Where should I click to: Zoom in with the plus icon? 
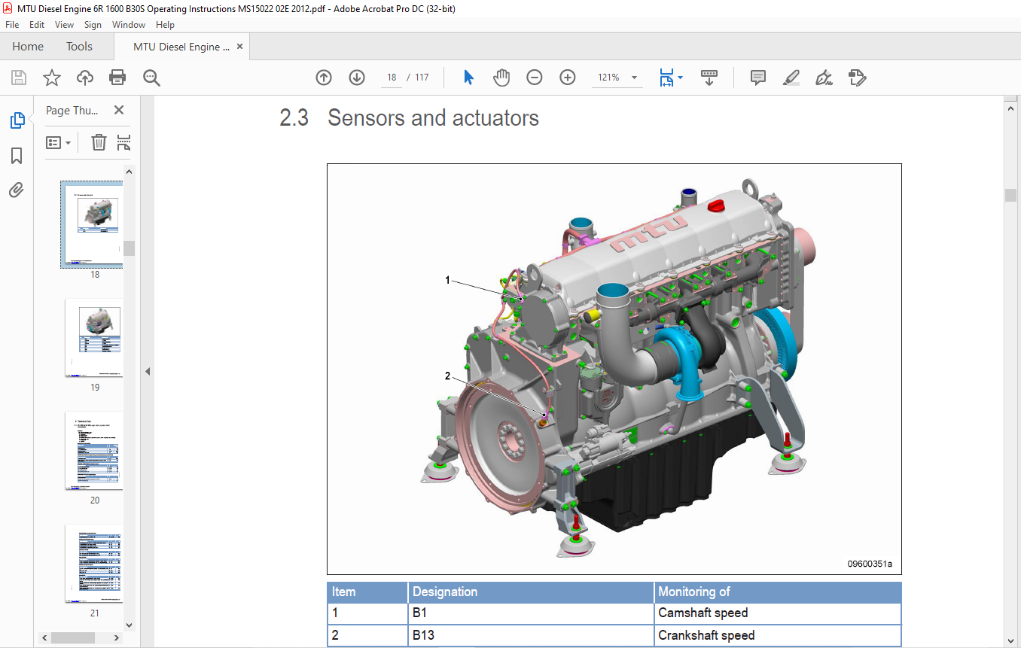click(568, 78)
